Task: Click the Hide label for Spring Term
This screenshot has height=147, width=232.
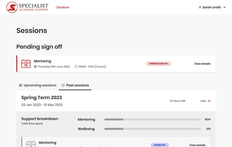Action: coord(203,101)
